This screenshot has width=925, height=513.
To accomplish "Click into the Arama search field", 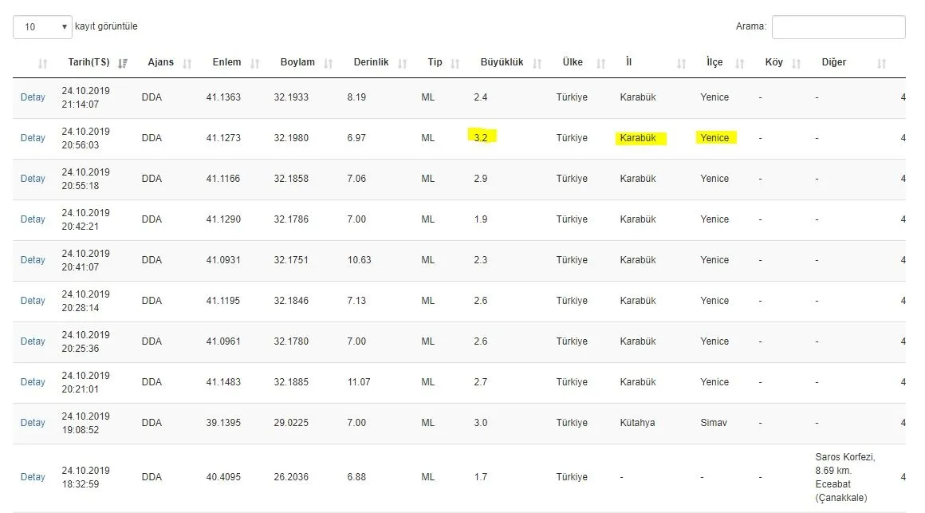I will 838,26.
